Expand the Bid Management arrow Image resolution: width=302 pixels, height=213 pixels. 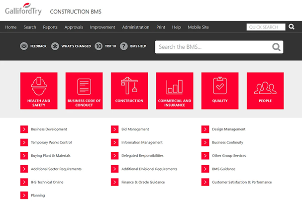114,129
